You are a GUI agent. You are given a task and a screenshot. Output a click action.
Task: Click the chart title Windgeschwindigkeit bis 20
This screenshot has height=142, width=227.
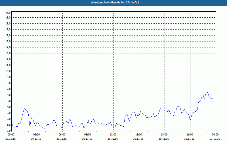[x=115, y=3]
